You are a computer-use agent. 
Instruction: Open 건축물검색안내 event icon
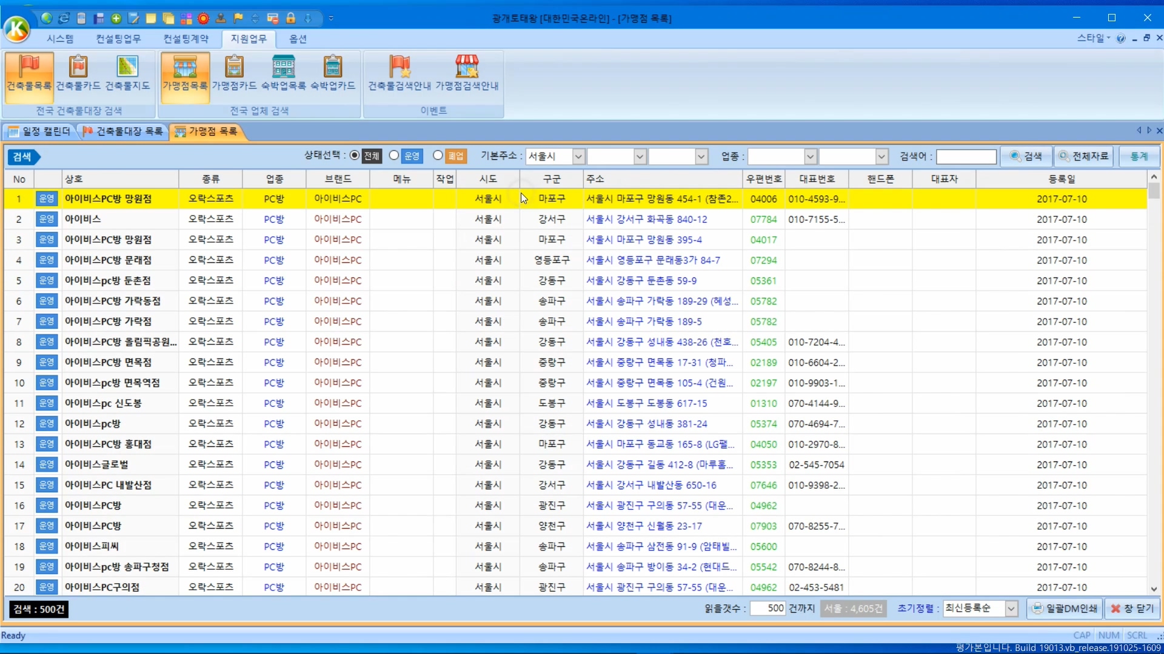(399, 73)
